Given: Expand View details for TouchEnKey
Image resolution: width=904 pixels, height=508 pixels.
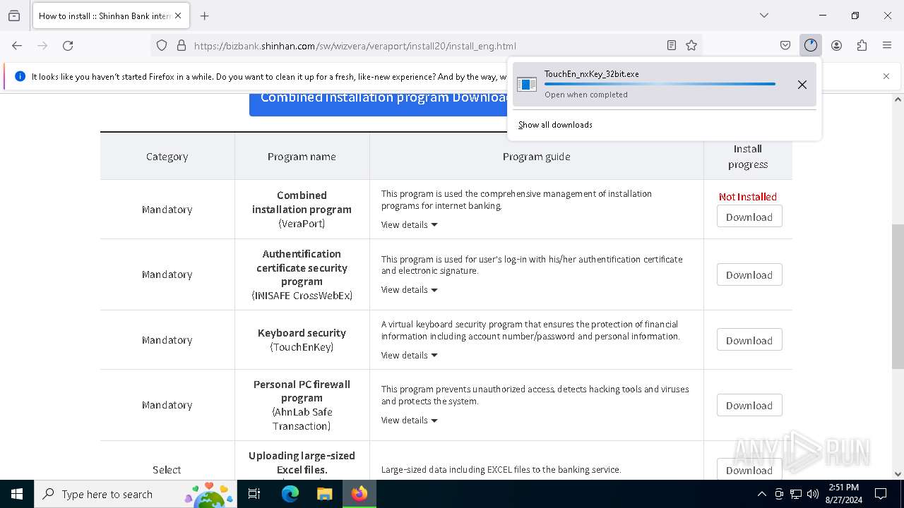Looking at the screenshot, I should (410, 355).
